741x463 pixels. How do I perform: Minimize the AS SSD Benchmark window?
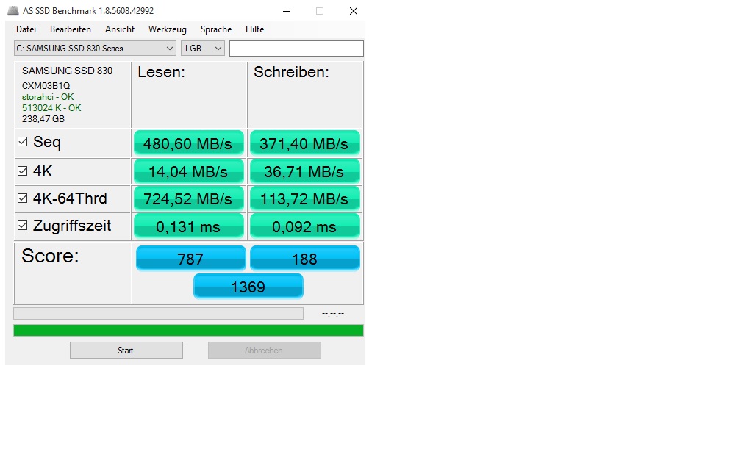(287, 11)
